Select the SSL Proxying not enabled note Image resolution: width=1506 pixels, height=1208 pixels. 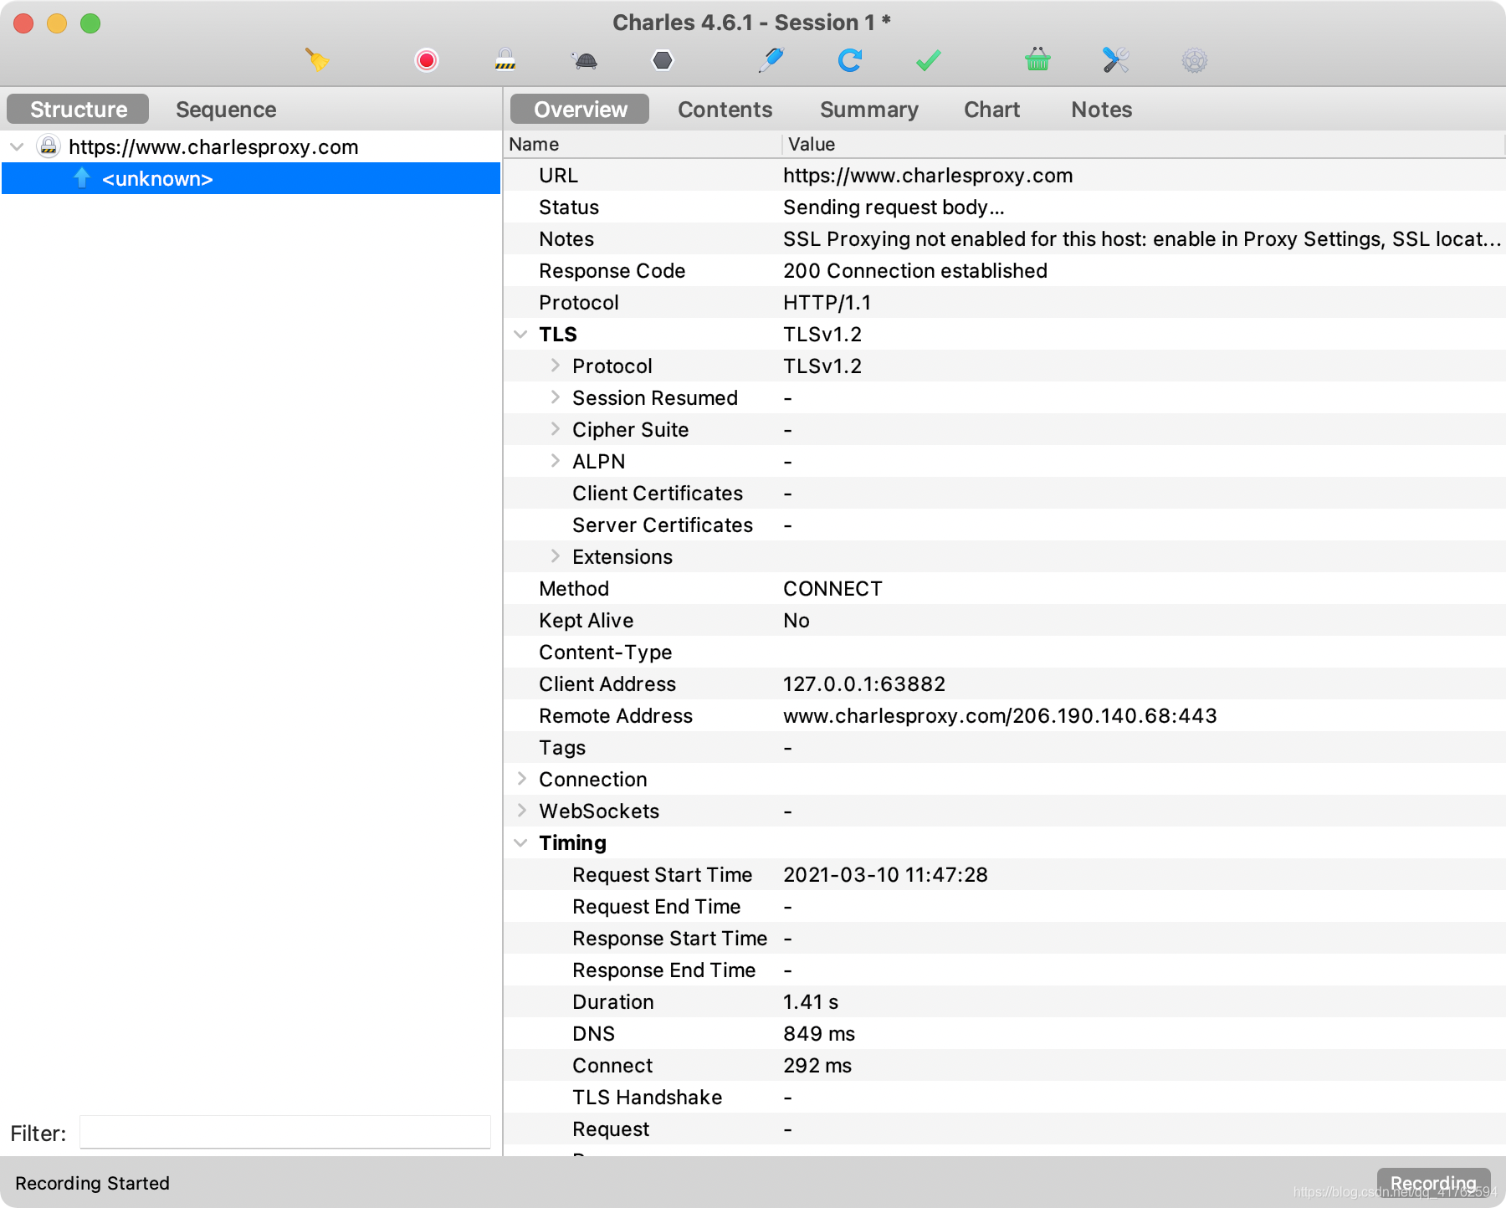[1141, 239]
